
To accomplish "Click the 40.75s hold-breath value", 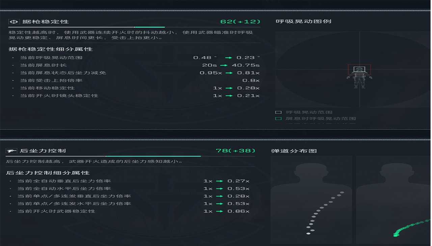I will (246, 65).
